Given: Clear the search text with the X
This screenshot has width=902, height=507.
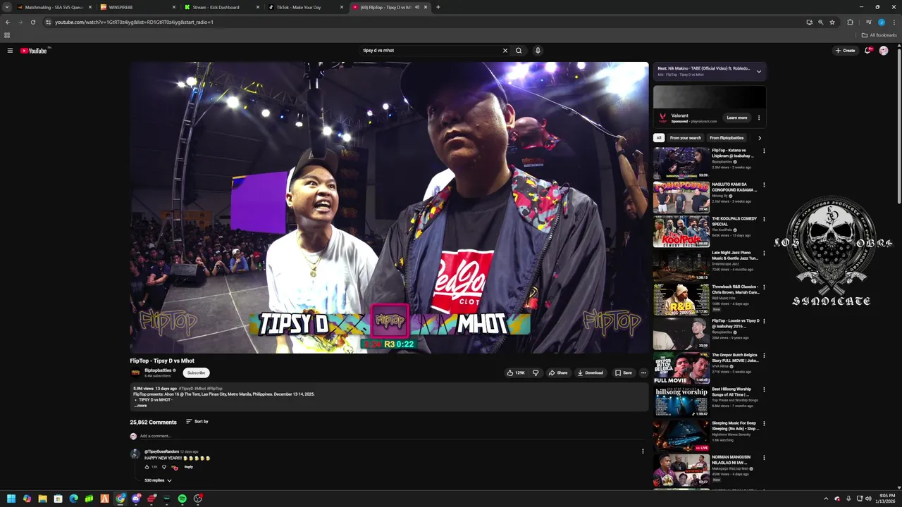Looking at the screenshot, I should point(505,51).
